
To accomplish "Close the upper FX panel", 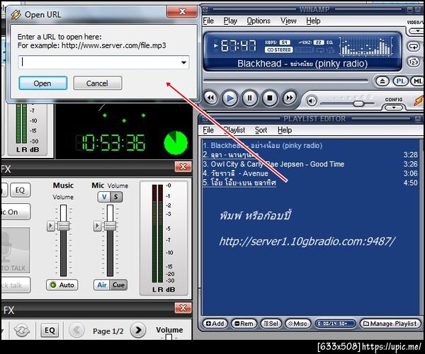I will (183, 166).
